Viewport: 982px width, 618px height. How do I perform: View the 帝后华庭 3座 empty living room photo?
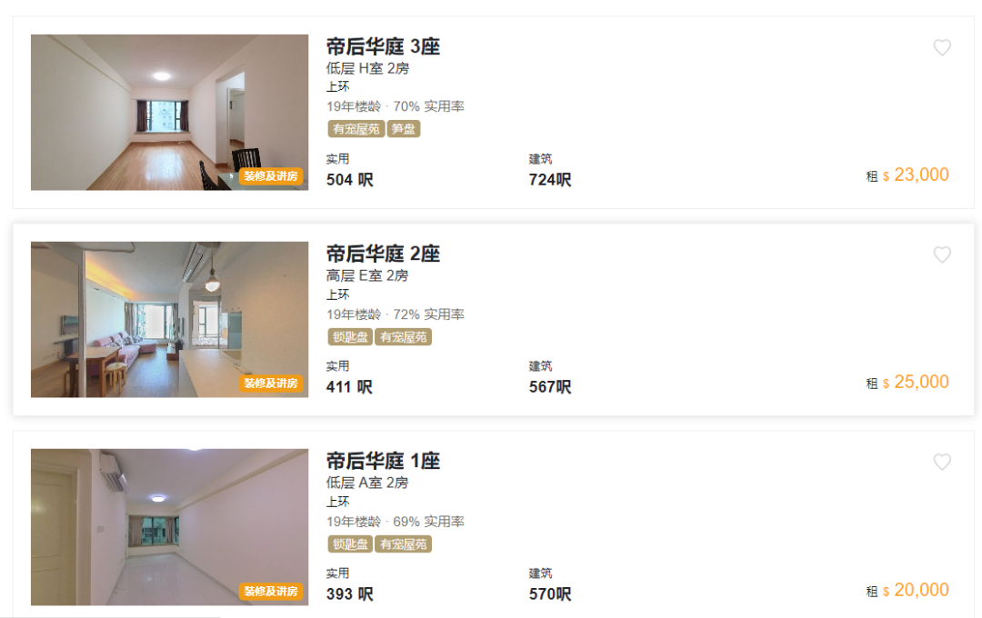point(170,112)
